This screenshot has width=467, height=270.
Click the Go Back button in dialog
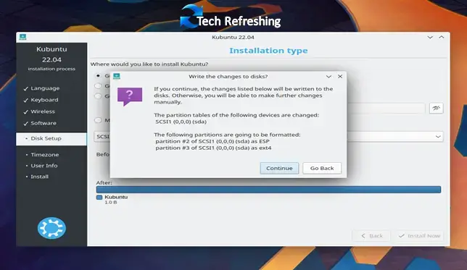(x=322, y=168)
